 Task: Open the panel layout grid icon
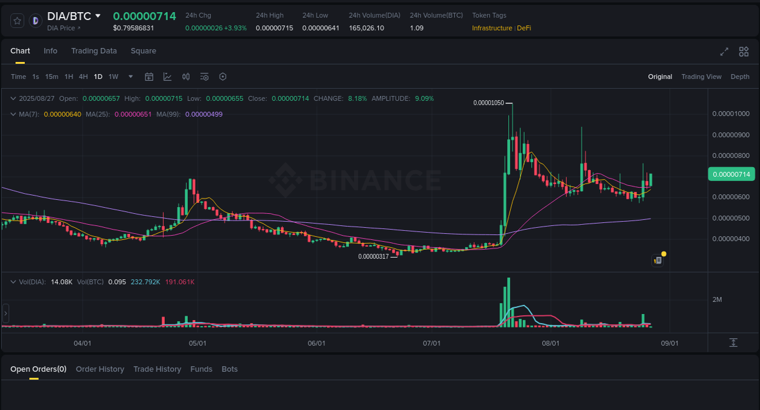click(744, 52)
